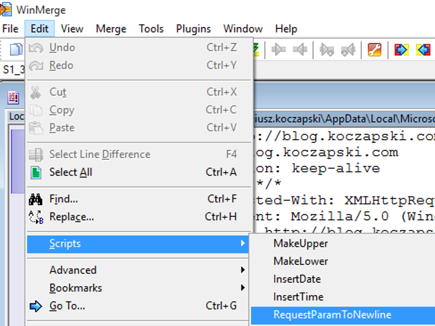This screenshot has width=435, height=326.
Task: Expand the Bookmarks submenu arrow
Action: point(243,288)
